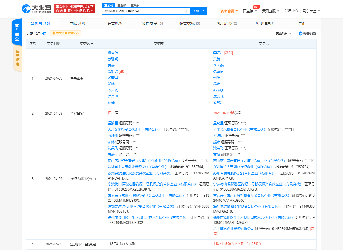Image resolution: width=343 pixels, height=250 pixels.
Task: Select the 自主信息 side tab
Action: click(x=18, y=58)
